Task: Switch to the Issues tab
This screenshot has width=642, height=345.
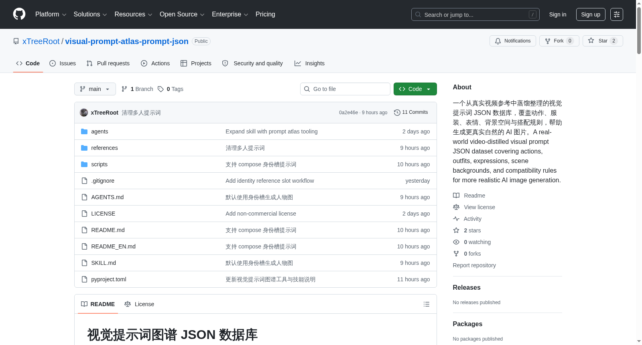Action: tap(63, 63)
